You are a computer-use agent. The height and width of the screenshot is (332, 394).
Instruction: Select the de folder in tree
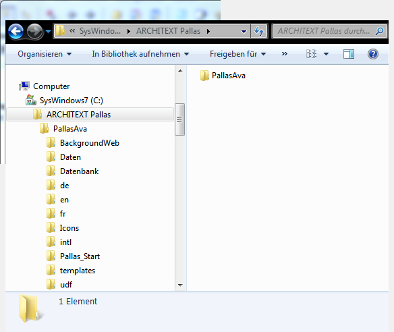tap(65, 186)
